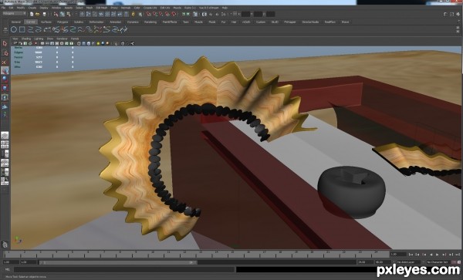
Task: Switch to the PaintEffects shelf tab
Action: point(170,22)
